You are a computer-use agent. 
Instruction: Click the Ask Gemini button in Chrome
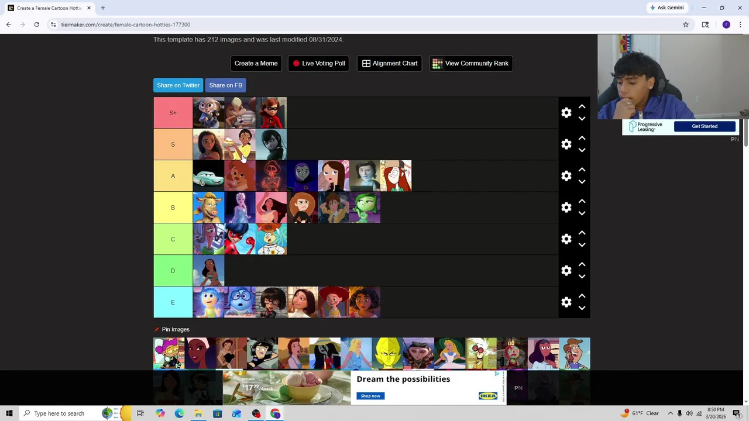coord(666,8)
